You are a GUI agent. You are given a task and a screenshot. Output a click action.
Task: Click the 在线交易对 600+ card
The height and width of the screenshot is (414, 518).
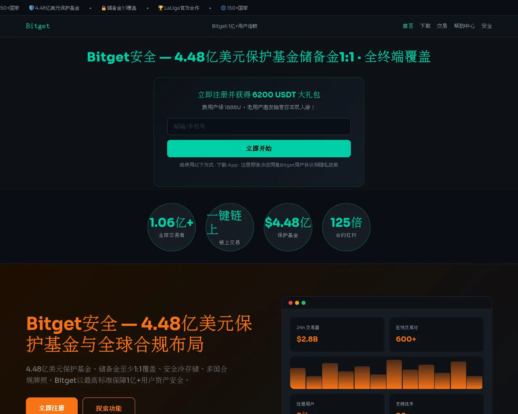tap(436, 334)
